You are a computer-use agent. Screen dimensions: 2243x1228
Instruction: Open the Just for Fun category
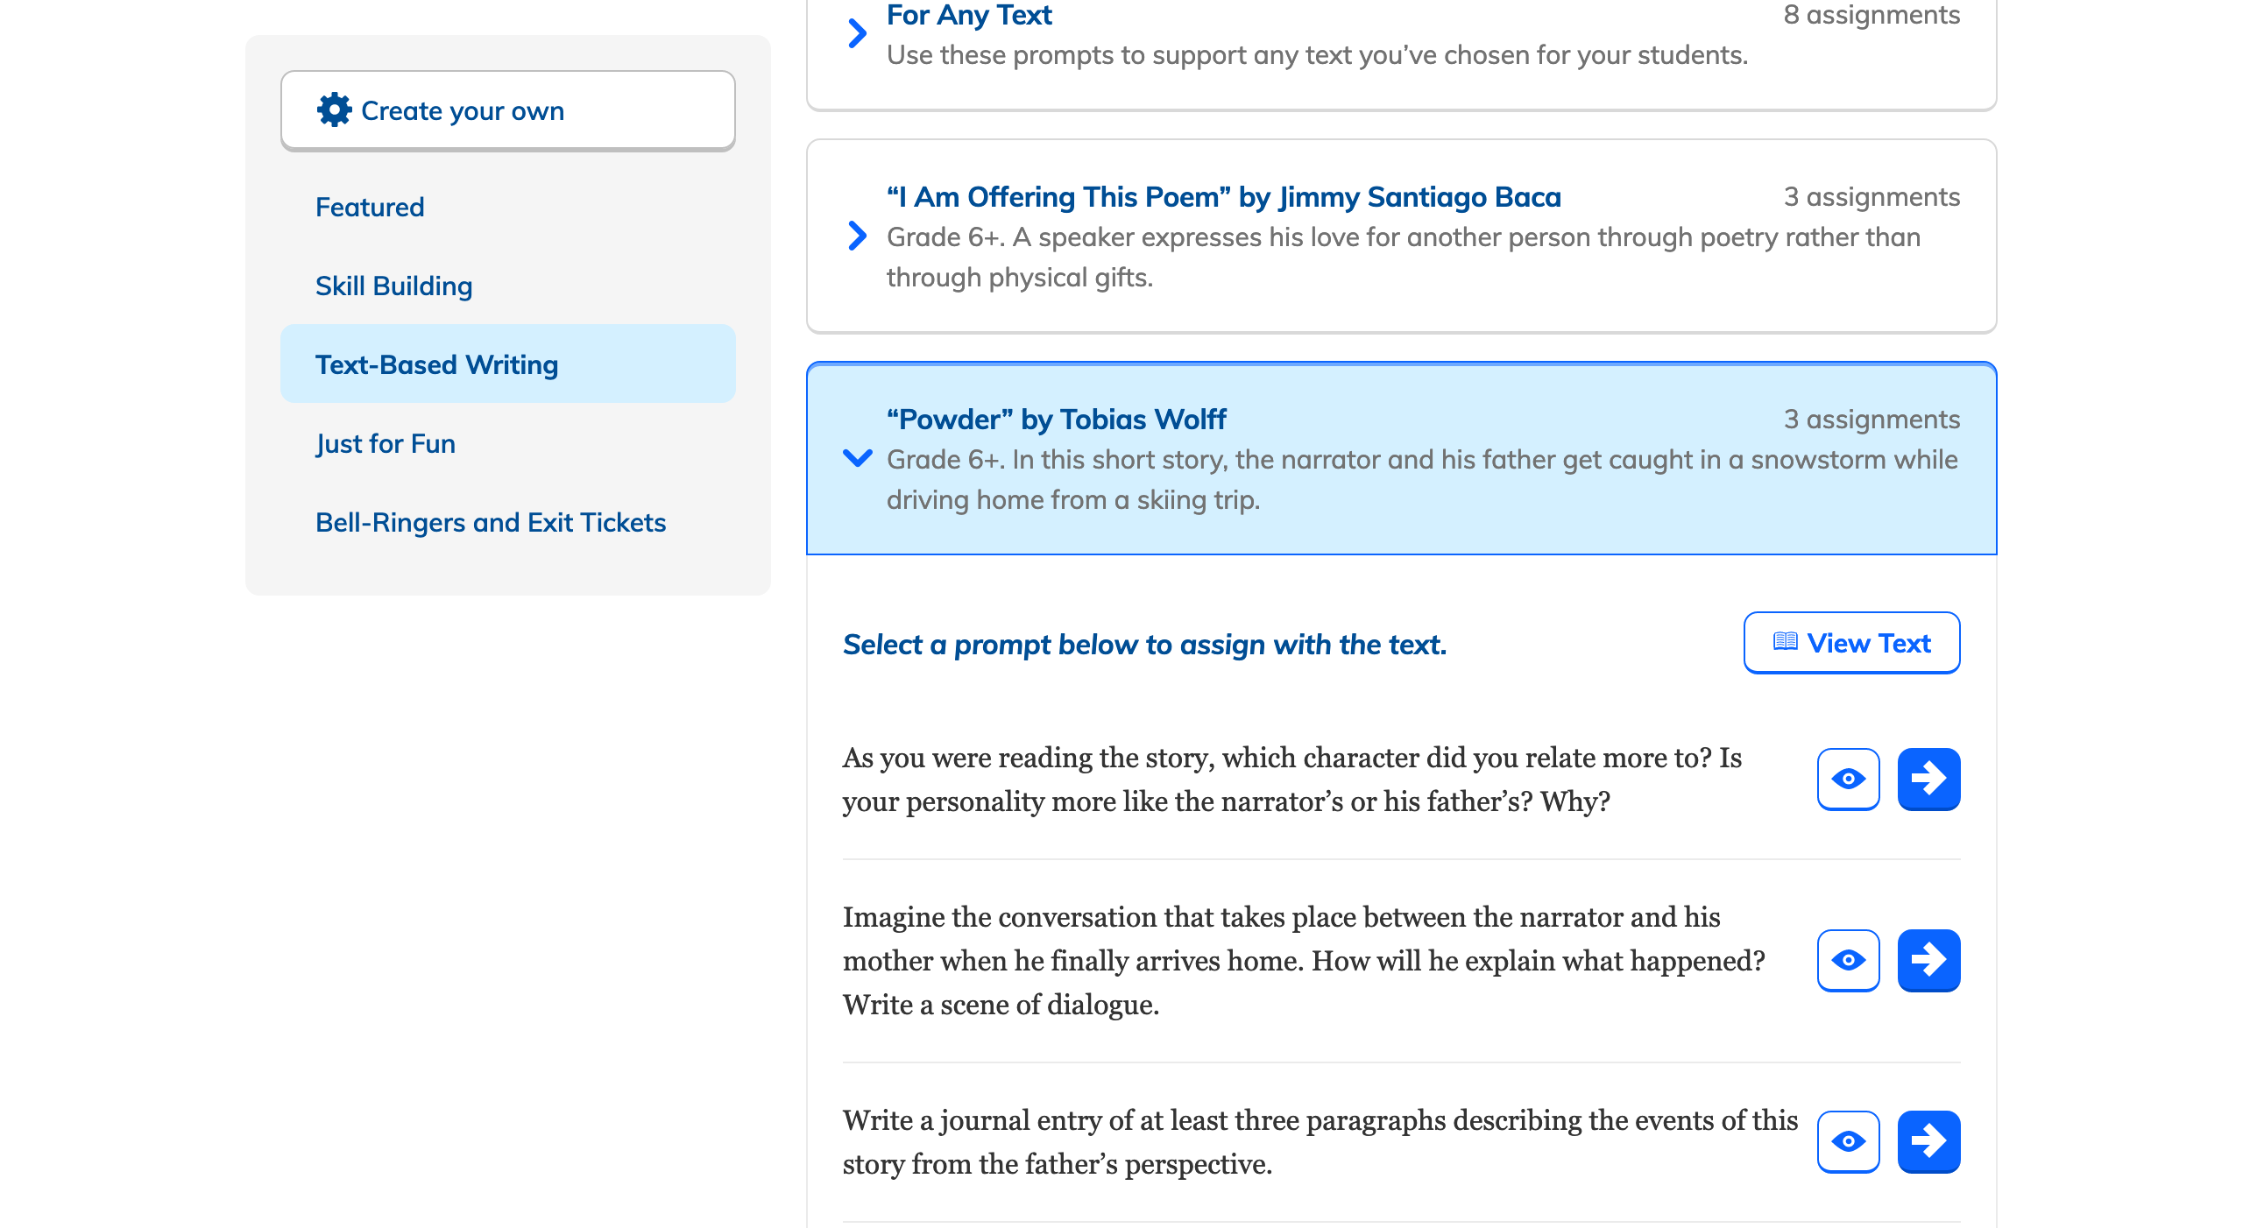pos(386,443)
